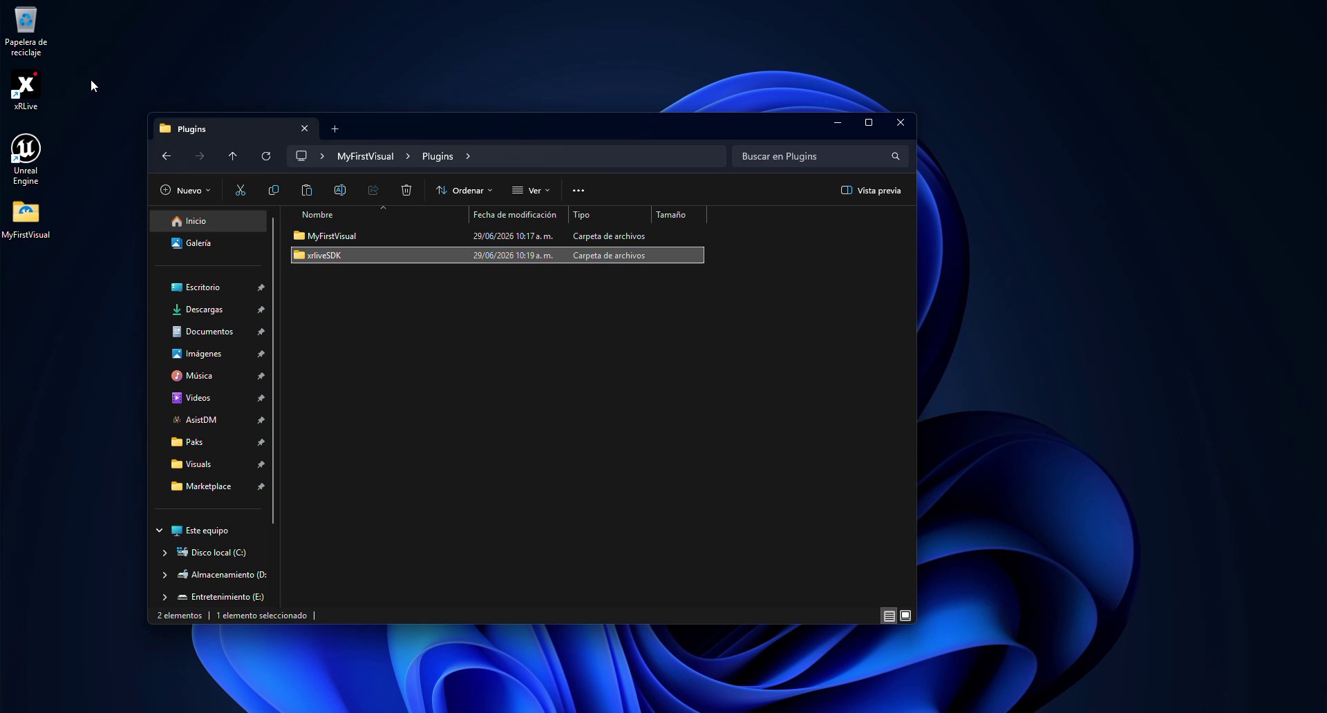Viewport: 1327px width, 713px height.
Task: Sort by the Tamaño column header
Action: pos(679,215)
